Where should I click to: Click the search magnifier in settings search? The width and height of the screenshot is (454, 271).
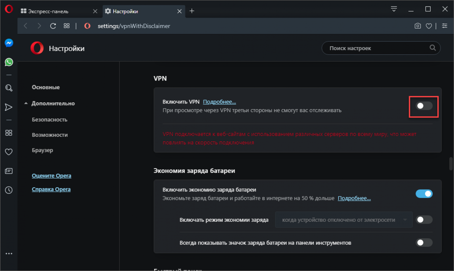pos(433,48)
